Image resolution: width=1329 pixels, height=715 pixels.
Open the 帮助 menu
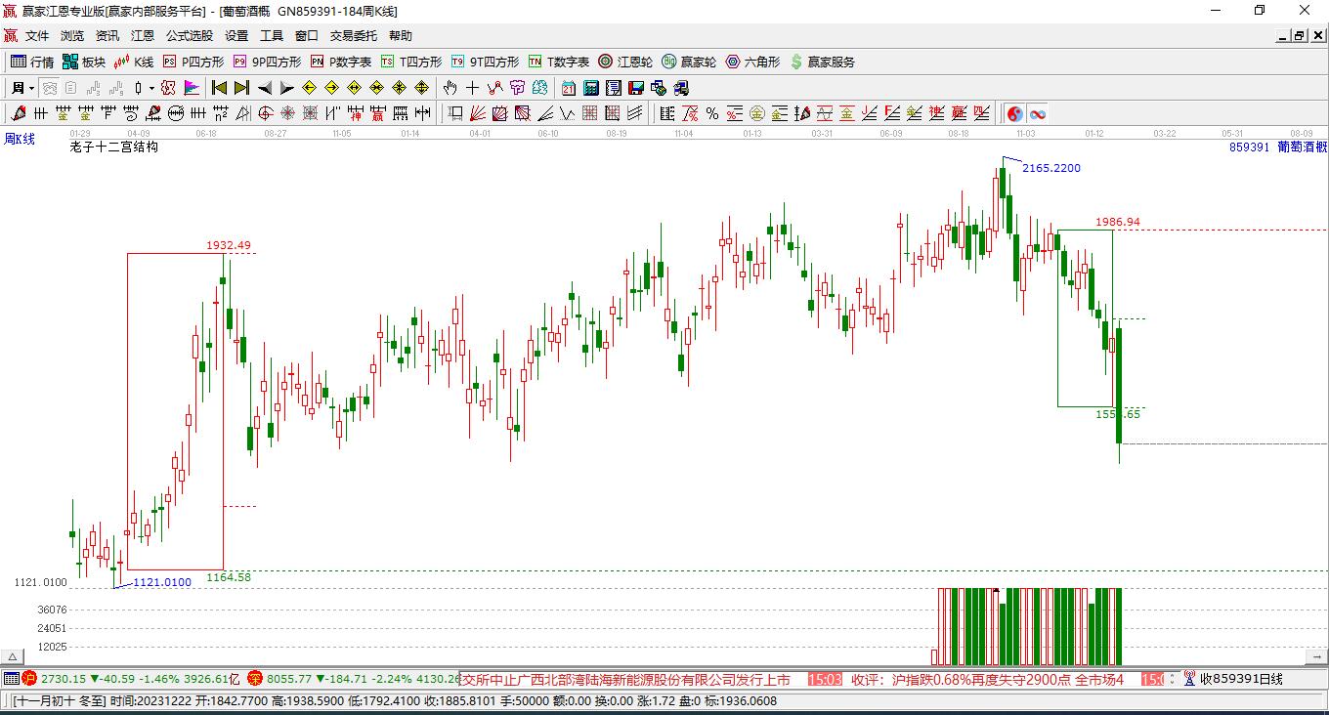401,36
